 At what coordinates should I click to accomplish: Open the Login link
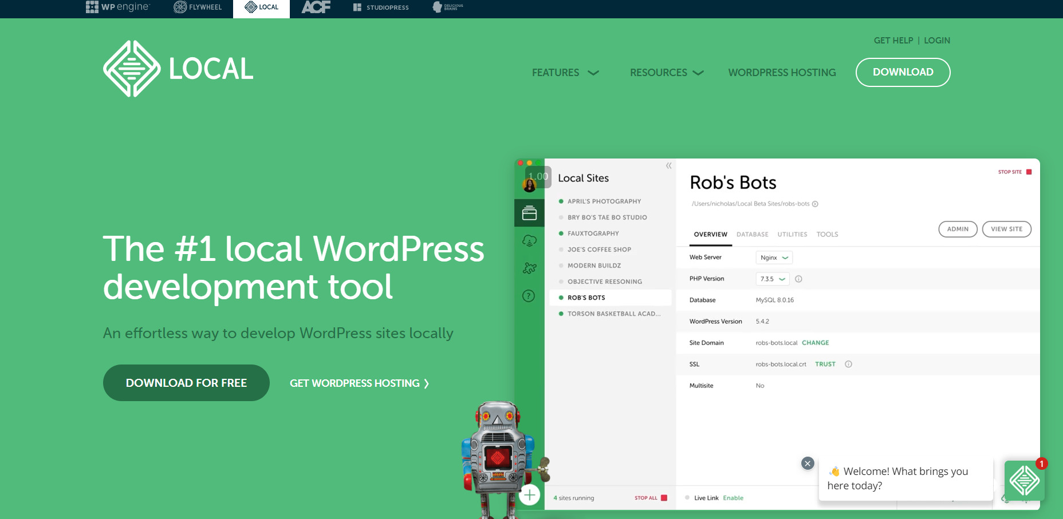click(x=937, y=41)
